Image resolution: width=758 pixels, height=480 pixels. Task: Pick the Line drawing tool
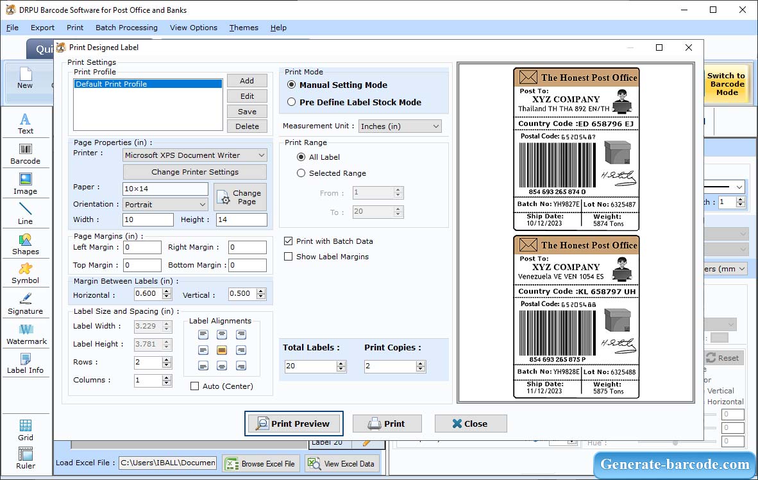(25, 214)
